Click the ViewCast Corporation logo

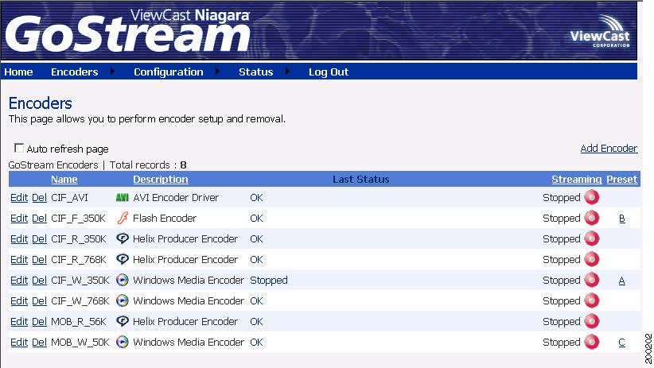pos(600,31)
